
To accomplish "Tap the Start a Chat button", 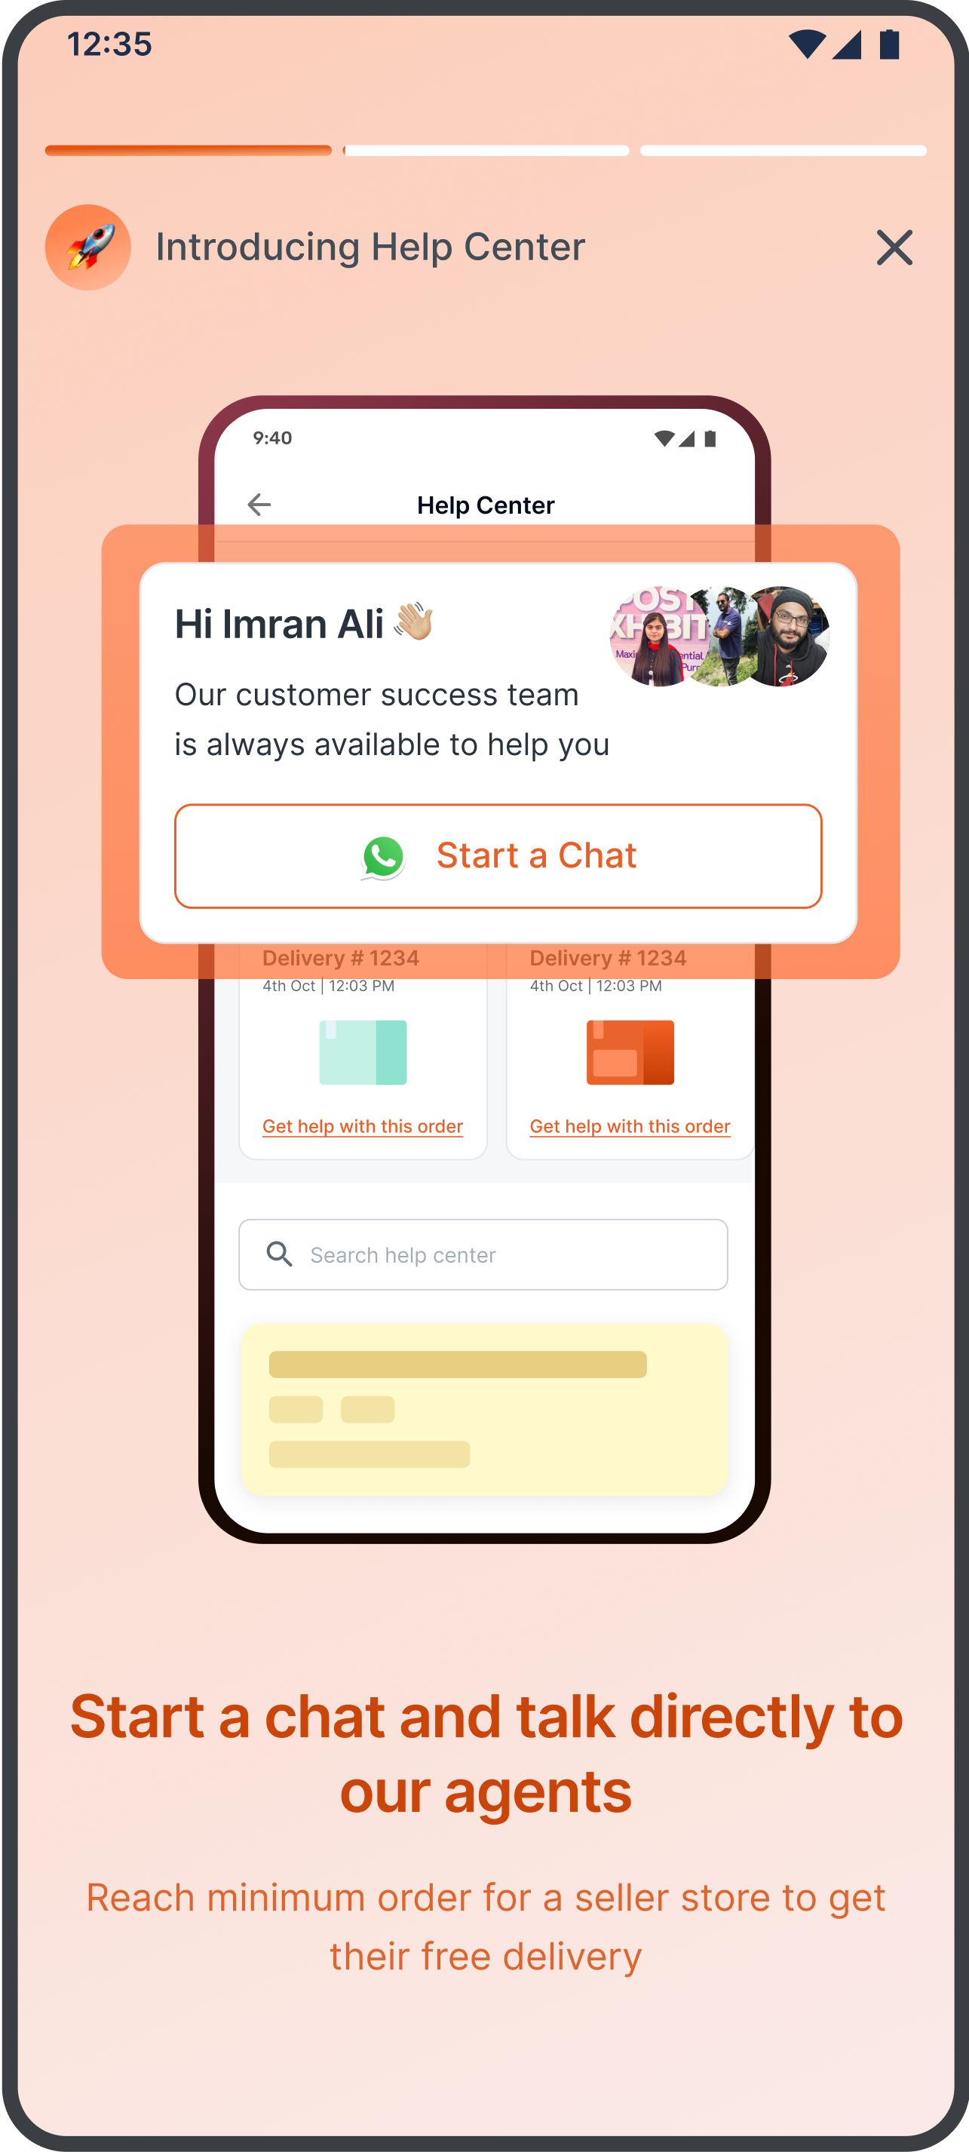I will click(498, 856).
